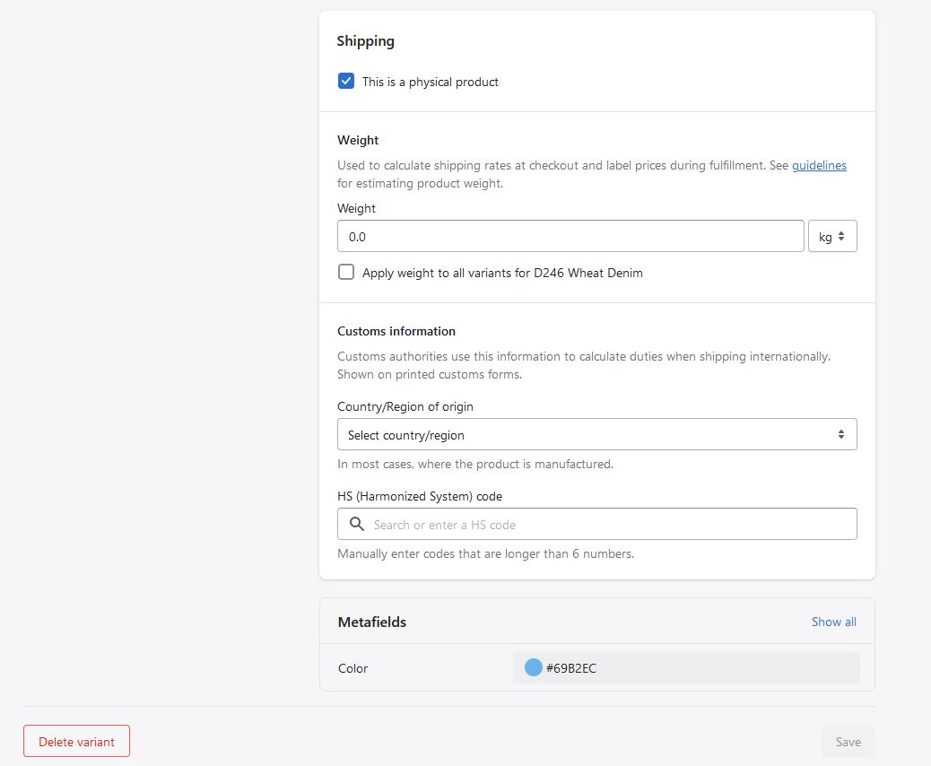Click Show all in Metafields
Screen dimensions: 931x766
(833, 622)
